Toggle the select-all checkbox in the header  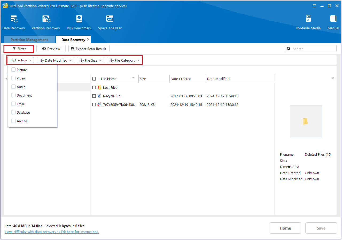click(x=94, y=79)
